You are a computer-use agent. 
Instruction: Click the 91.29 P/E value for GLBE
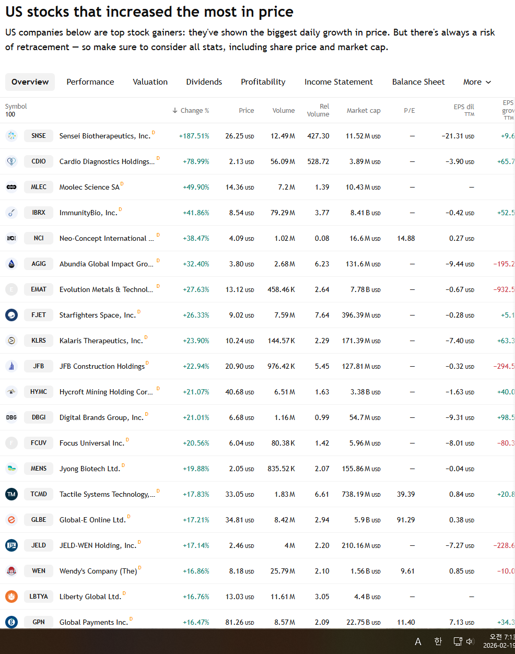406,520
